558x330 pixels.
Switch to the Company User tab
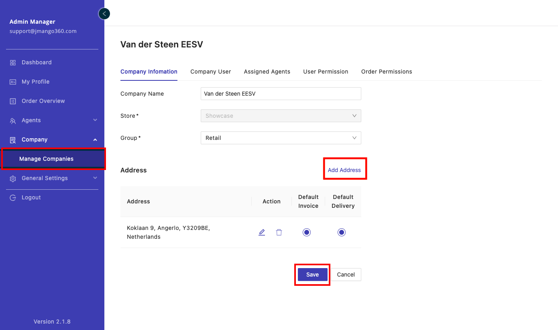(210, 72)
